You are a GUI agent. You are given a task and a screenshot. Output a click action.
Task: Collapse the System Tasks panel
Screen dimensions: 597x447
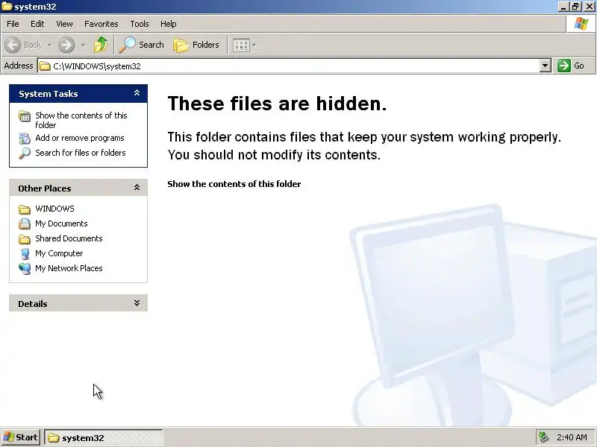(137, 93)
